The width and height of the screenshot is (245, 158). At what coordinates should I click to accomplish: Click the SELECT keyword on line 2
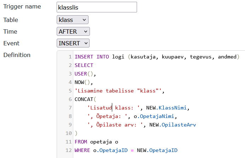[x=84, y=66]
